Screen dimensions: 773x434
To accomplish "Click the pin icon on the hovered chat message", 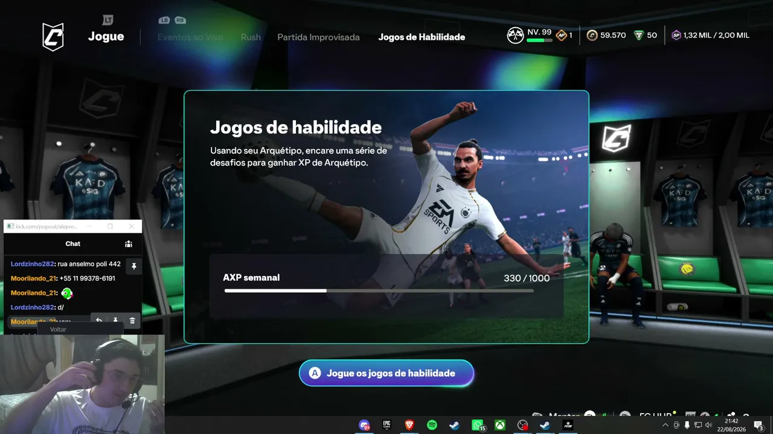I will pos(115,321).
